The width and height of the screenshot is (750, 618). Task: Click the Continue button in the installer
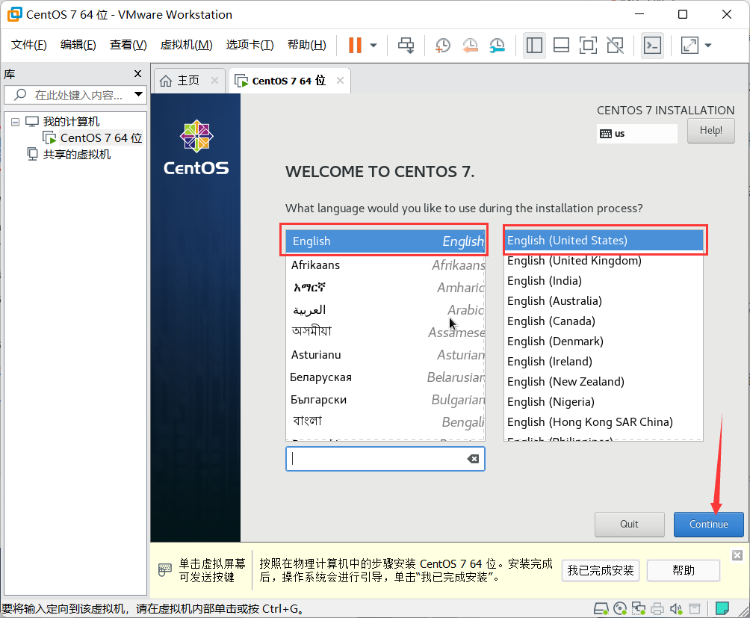[x=708, y=524]
